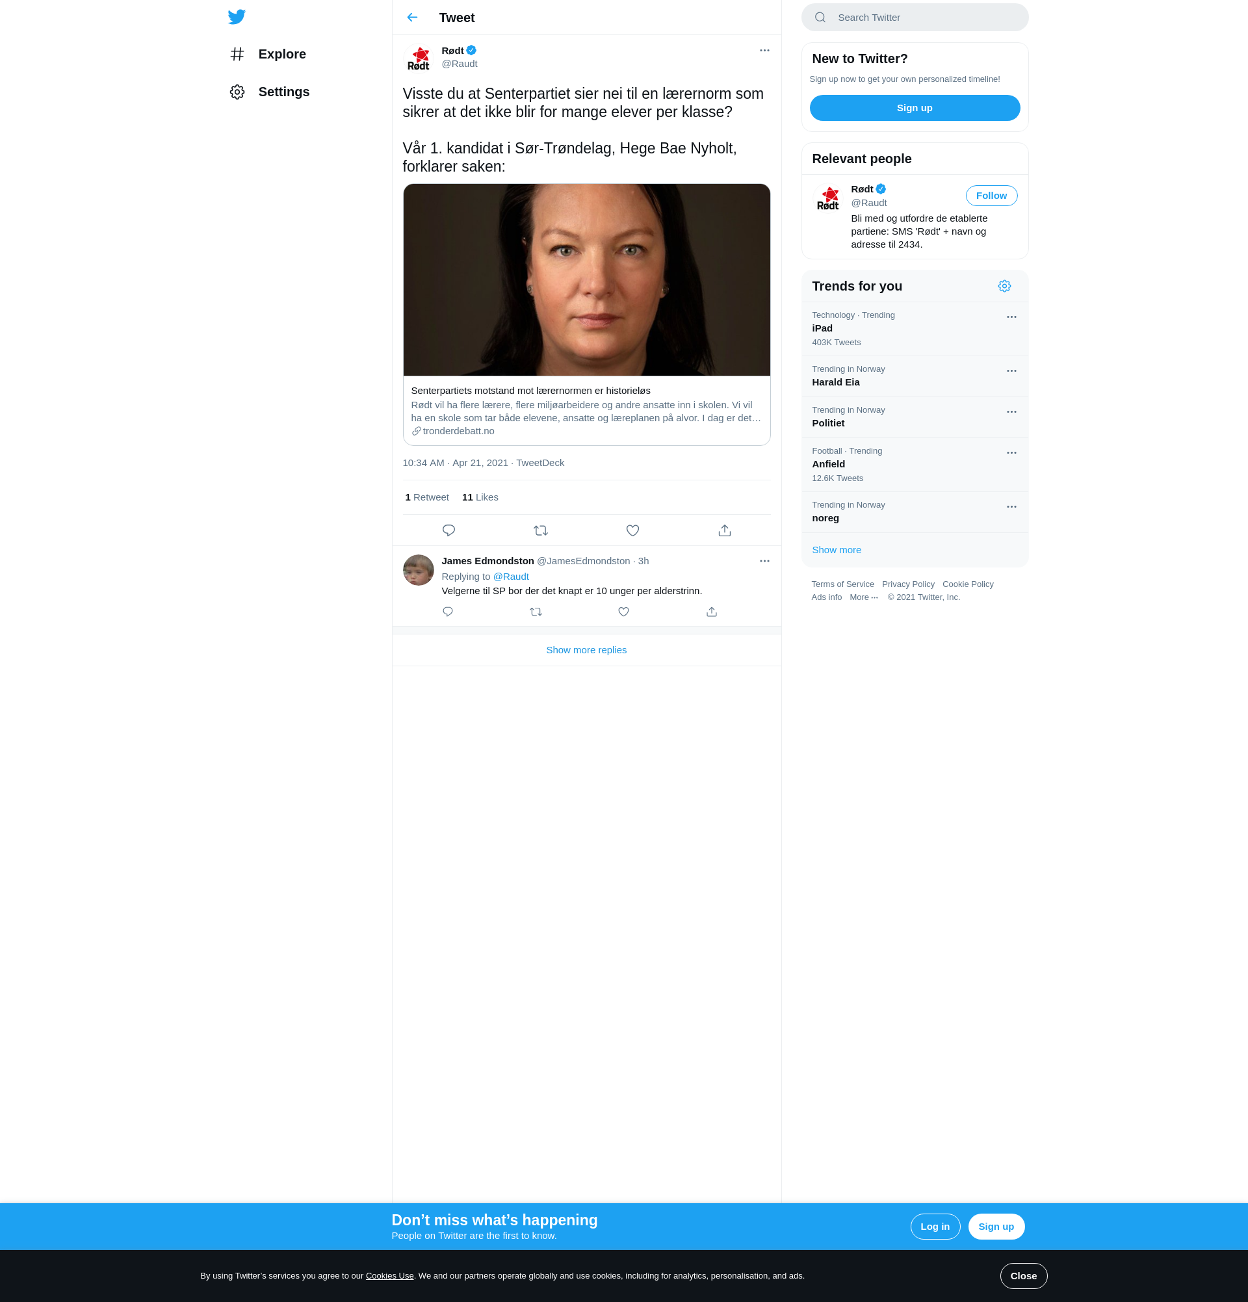The image size is (1248, 1302).
Task: Open Cookie Policy footer link
Action: point(968,584)
